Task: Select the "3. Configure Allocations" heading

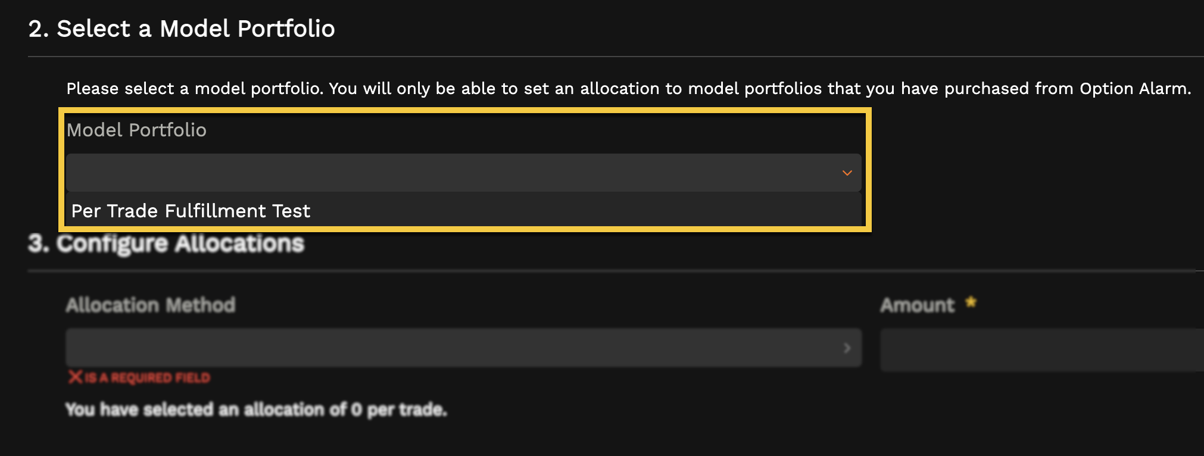Action: pos(167,242)
